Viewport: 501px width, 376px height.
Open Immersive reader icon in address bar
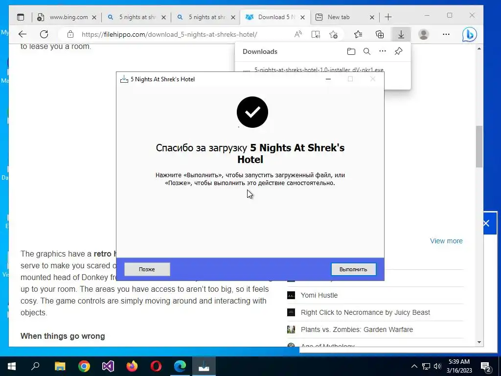click(316, 34)
